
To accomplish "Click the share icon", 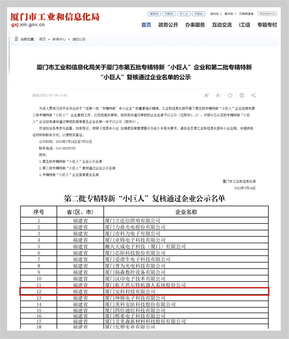I will pyautogui.click(x=253, y=95).
